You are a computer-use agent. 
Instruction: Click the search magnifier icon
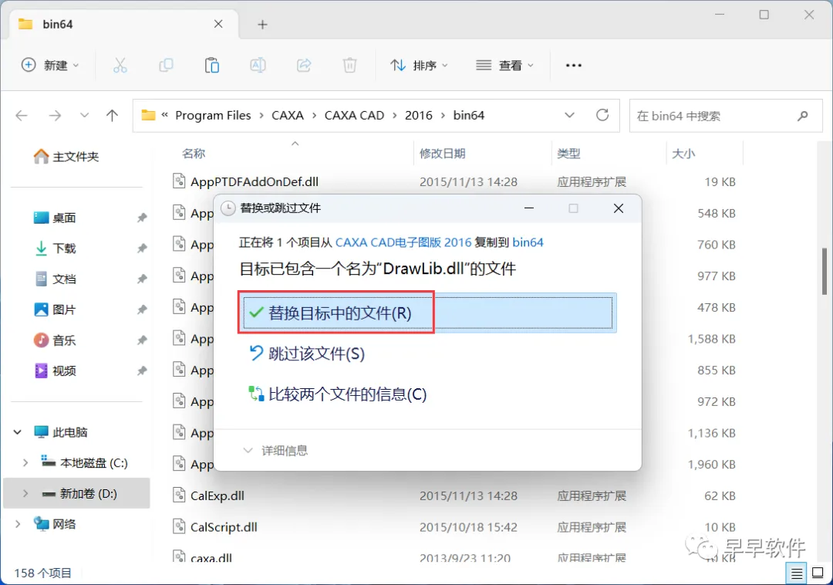(803, 115)
